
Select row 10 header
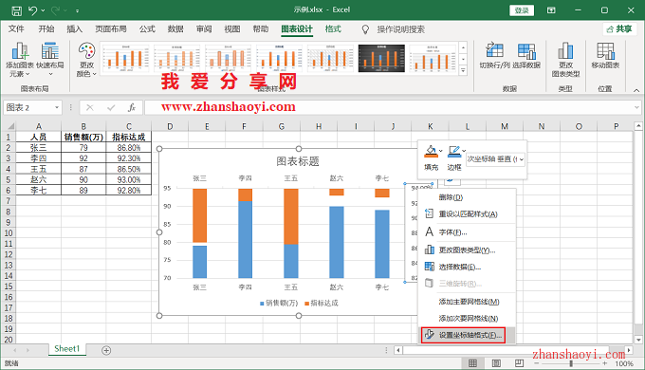[9, 233]
